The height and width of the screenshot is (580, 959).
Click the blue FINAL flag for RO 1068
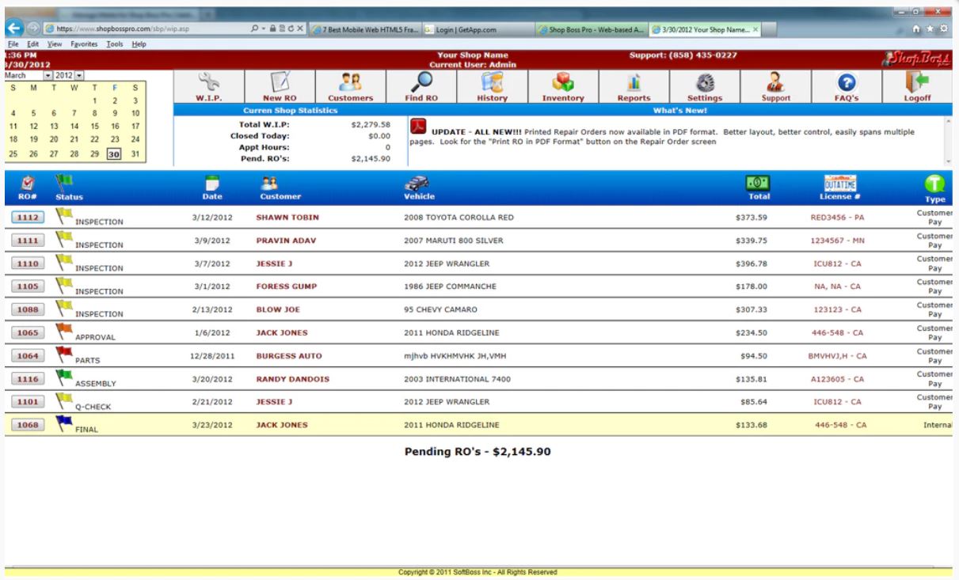click(64, 423)
